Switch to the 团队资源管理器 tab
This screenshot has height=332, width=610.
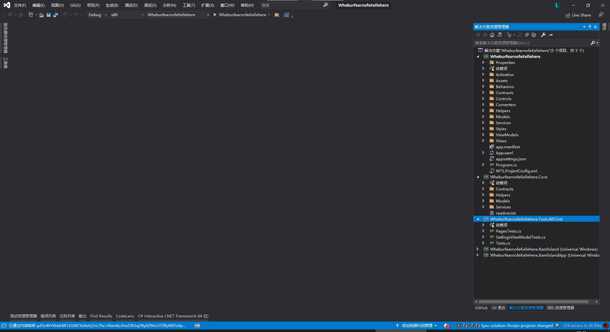click(x=561, y=308)
